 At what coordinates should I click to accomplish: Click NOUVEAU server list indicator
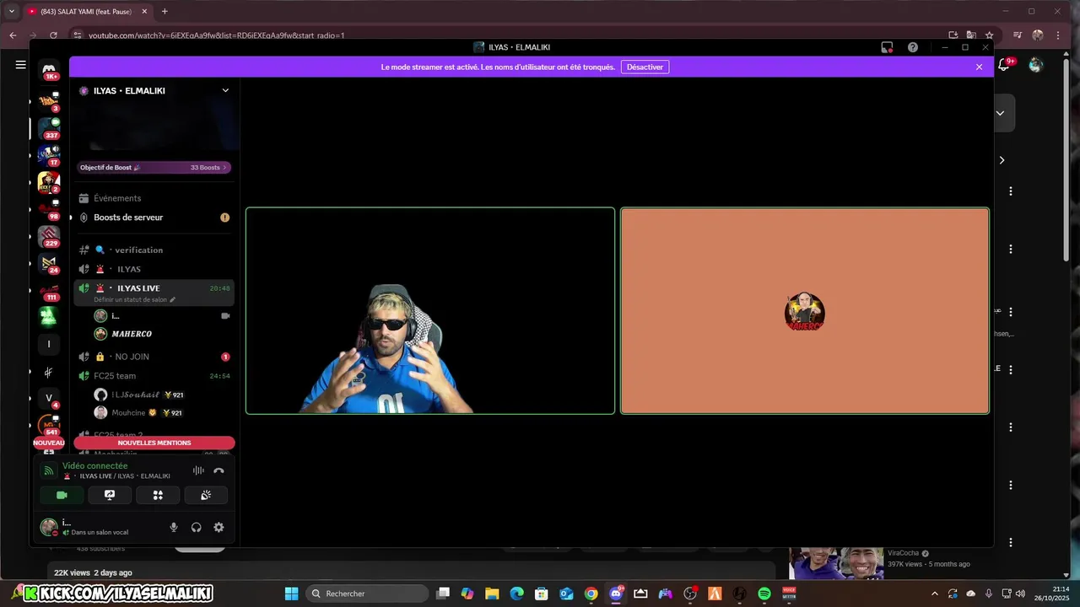click(x=49, y=443)
